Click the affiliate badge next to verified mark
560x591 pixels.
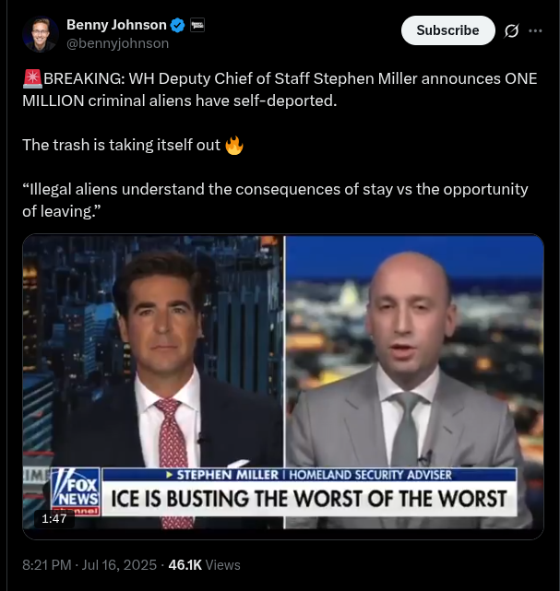point(197,25)
